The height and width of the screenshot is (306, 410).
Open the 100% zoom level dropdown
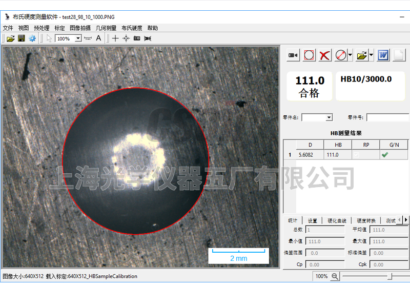[78, 38]
